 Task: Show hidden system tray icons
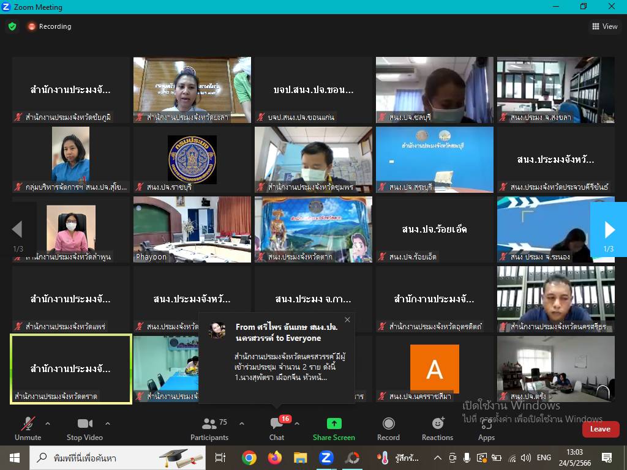pyautogui.click(x=437, y=458)
